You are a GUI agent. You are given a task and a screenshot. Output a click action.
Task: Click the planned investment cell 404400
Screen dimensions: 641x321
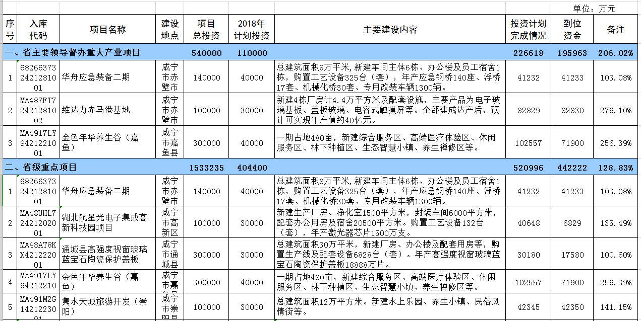252,167
